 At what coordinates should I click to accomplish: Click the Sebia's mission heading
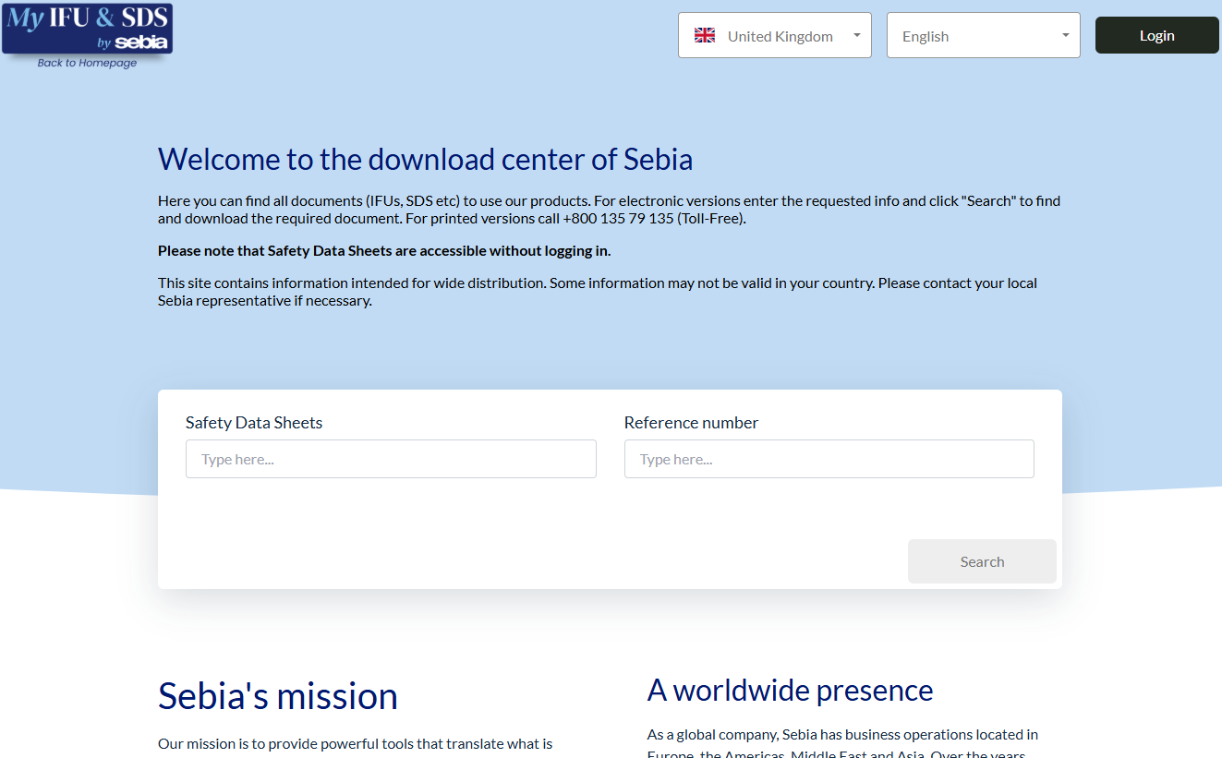pyautogui.click(x=278, y=695)
